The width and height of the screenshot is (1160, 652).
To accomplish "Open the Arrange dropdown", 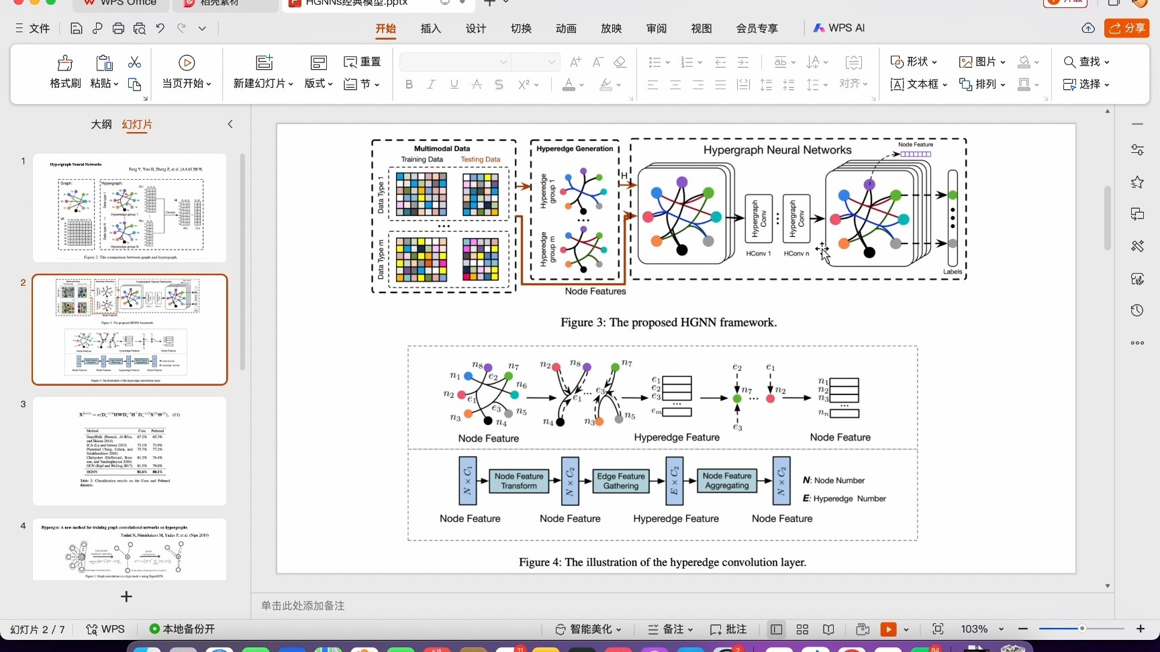I will click(982, 85).
